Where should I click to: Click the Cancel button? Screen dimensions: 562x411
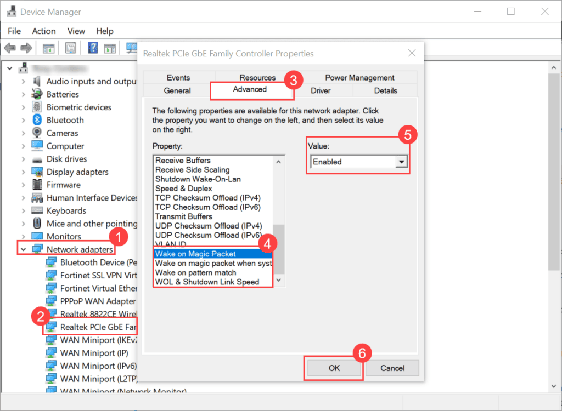(x=392, y=368)
